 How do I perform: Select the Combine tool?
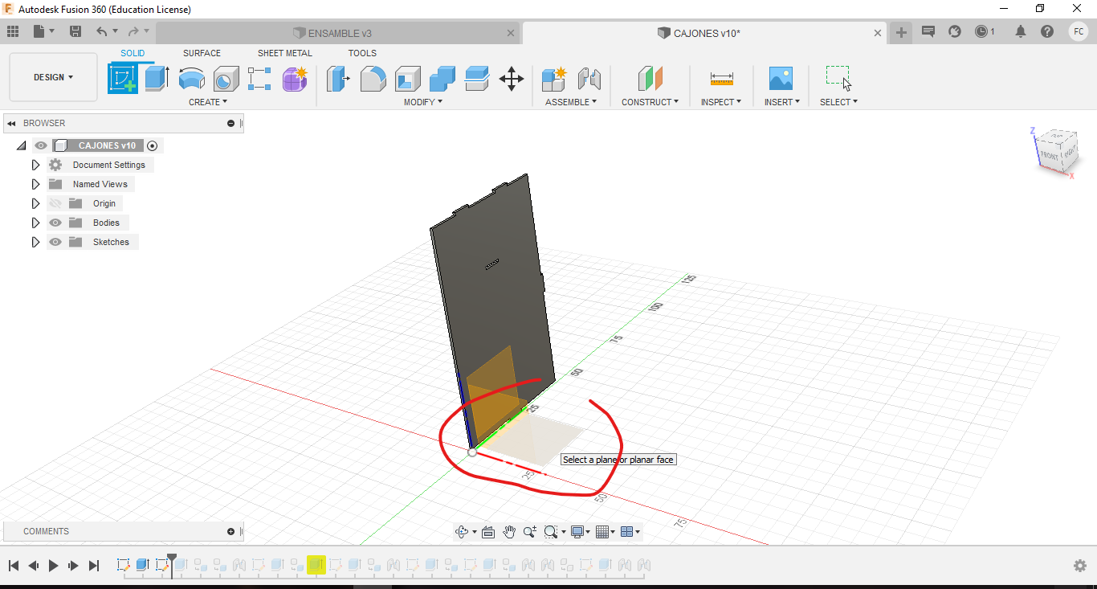tap(442, 79)
